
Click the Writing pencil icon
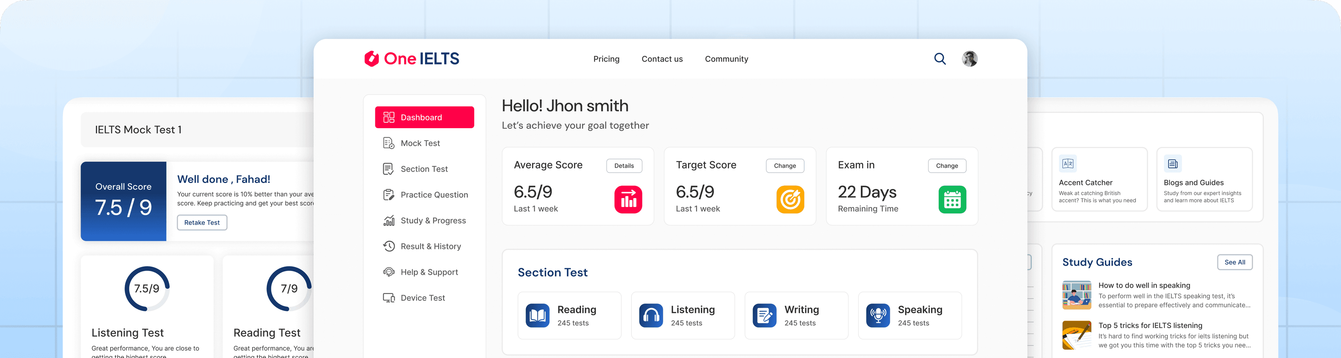pyautogui.click(x=764, y=315)
